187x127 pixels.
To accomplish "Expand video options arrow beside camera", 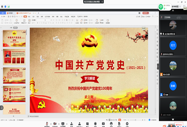I will click(x=59, y=123).
